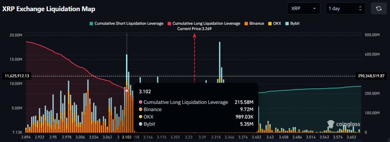Screen dimensions: 390x142
Task: Click the XRP Exchange Liquidation Map title
Action: (49, 9)
